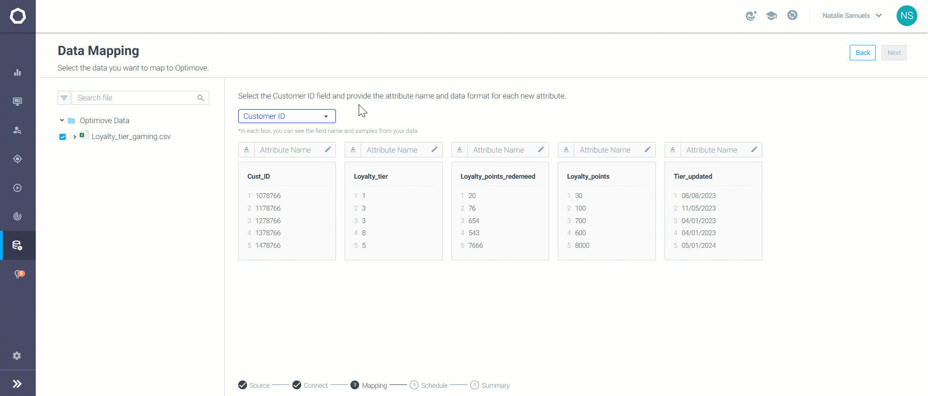The width and height of the screenshot is (928, 396).
Task: Click the Loyalty_points column header
Action: [588, 176]
